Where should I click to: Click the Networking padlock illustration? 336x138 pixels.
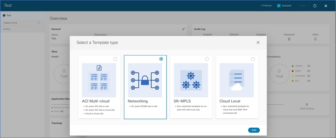point(145,80)
